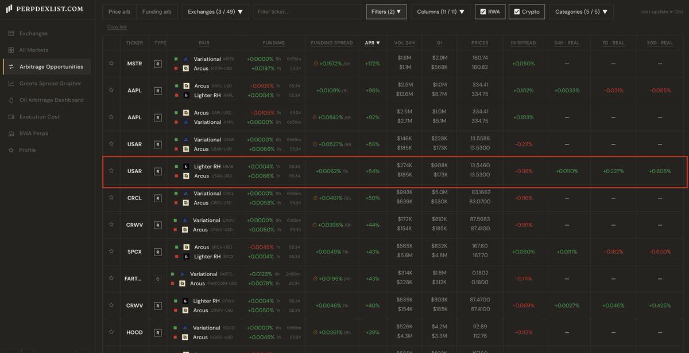Switch to Funding arb tab
The width and height of the screenshot is (689, 353).
(x=156, y=11)
